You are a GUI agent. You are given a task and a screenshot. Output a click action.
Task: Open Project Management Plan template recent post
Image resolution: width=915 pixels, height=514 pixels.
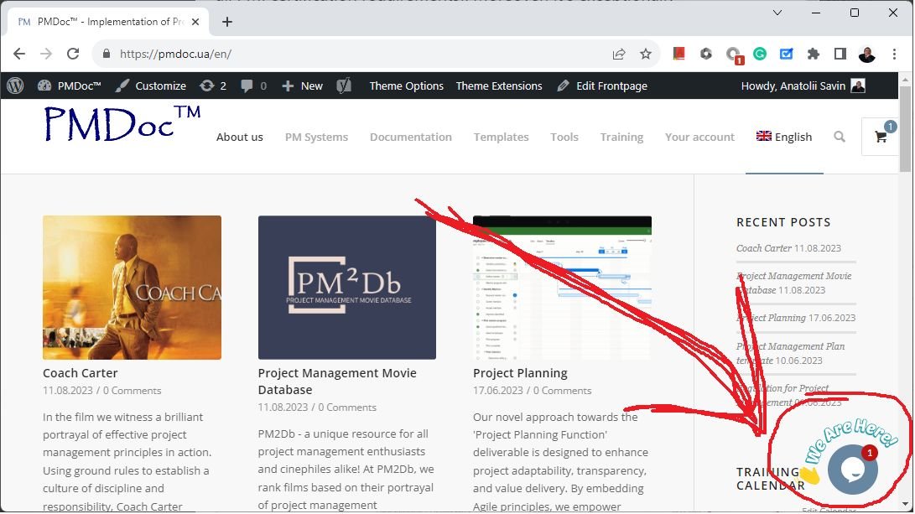pyautogui.click(x=790, y=353)
